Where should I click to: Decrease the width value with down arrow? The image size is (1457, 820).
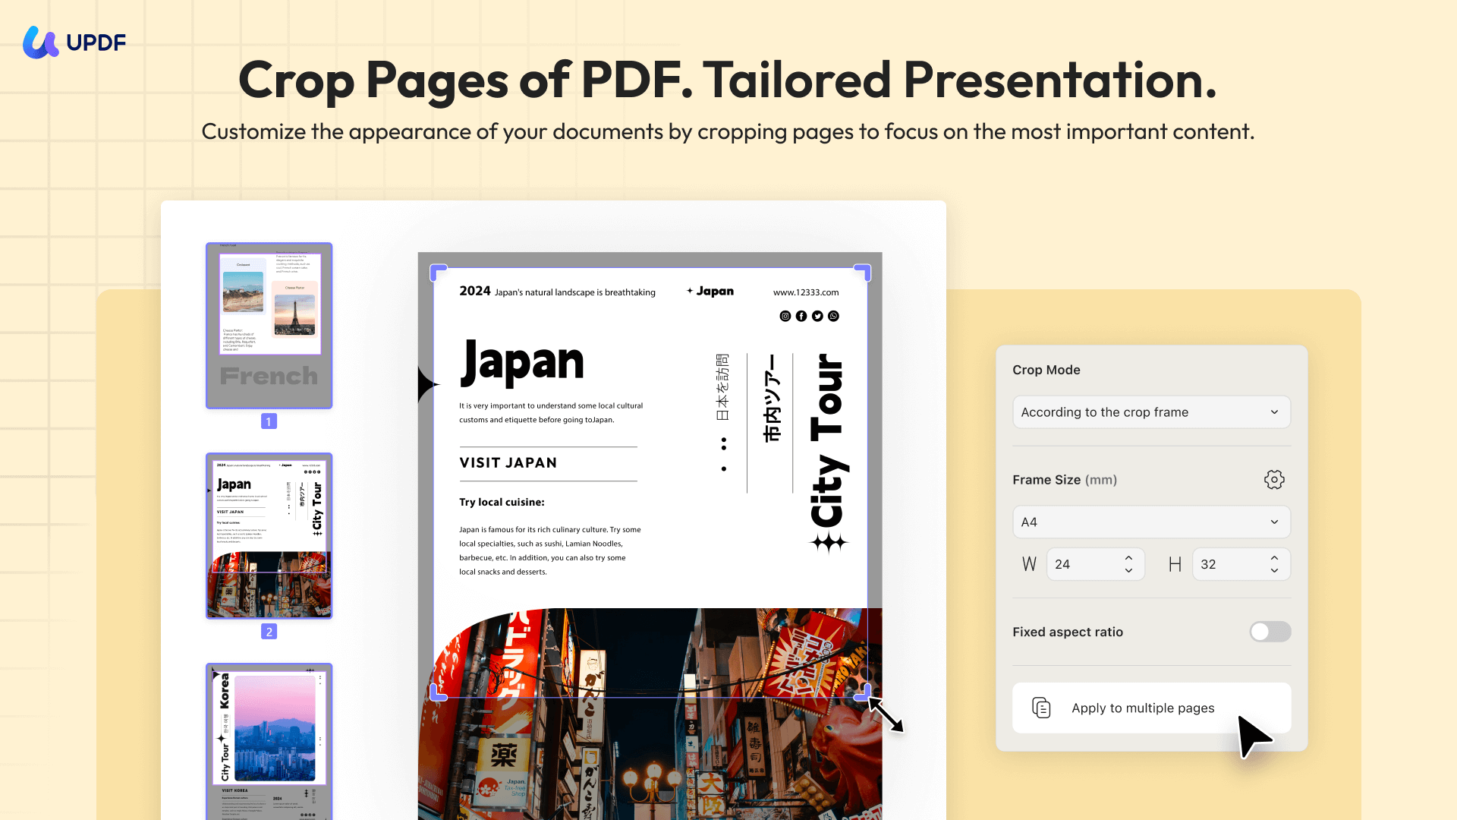coord(1128,570)
